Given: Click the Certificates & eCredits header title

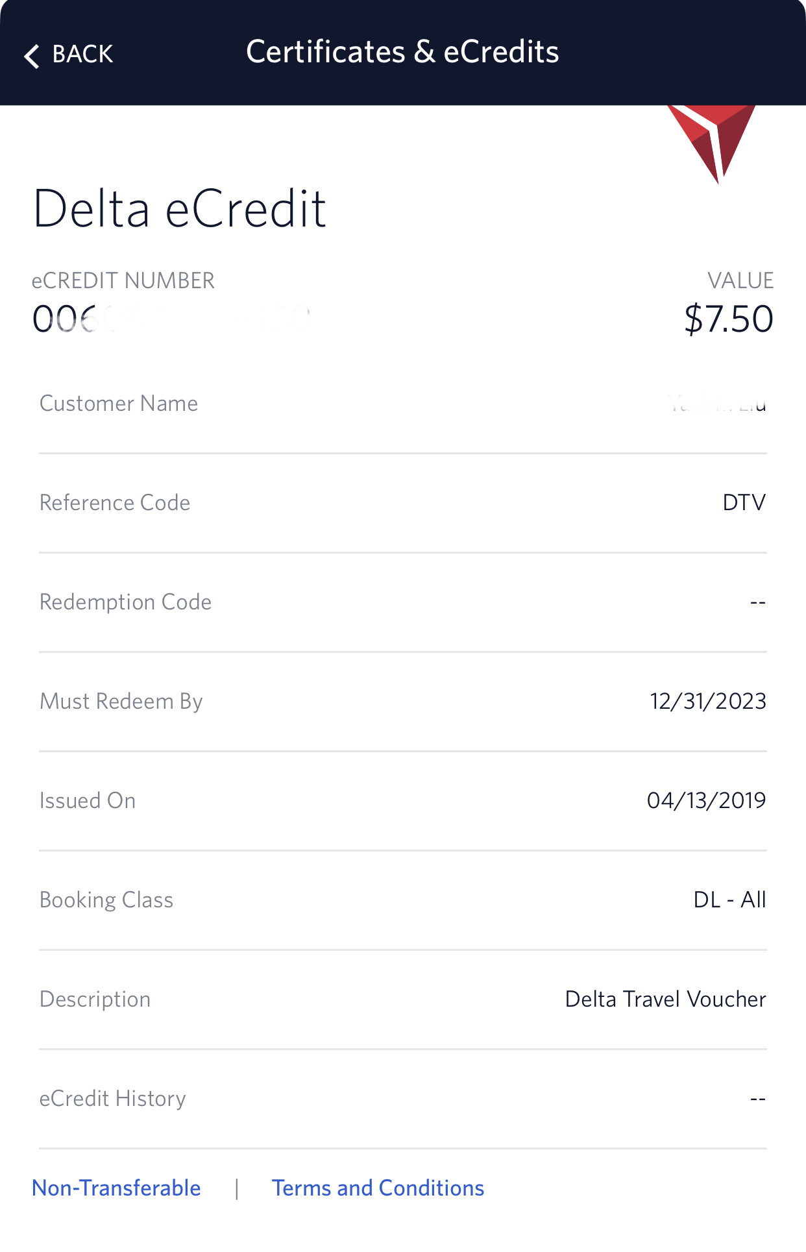Looking at the screenshot, I should point(402,52).
